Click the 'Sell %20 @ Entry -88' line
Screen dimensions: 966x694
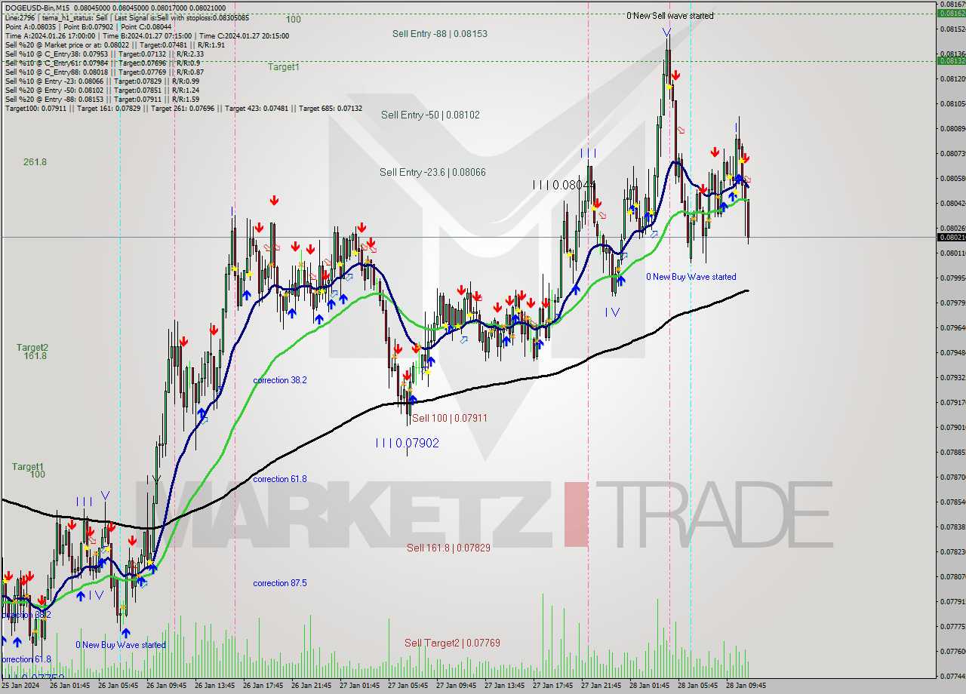pos(102,99)
